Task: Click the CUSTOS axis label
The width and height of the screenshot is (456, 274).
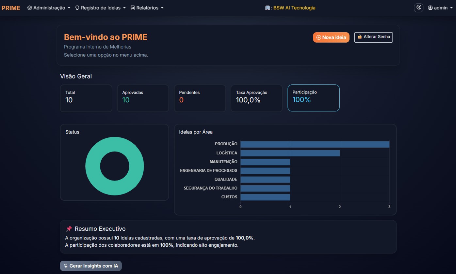Action: click(229, 197)
